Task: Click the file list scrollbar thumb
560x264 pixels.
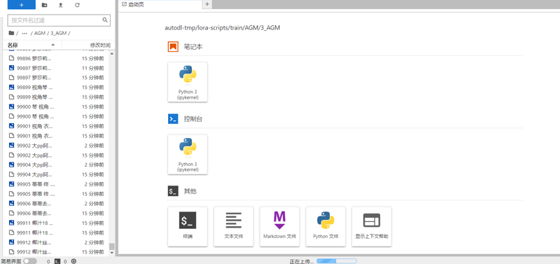Action: [x=112, y=246]
